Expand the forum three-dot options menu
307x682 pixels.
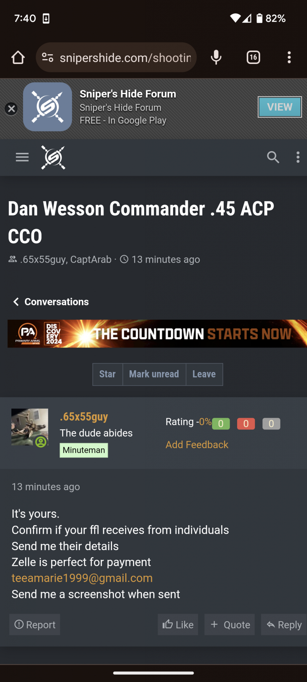[298, 157]
